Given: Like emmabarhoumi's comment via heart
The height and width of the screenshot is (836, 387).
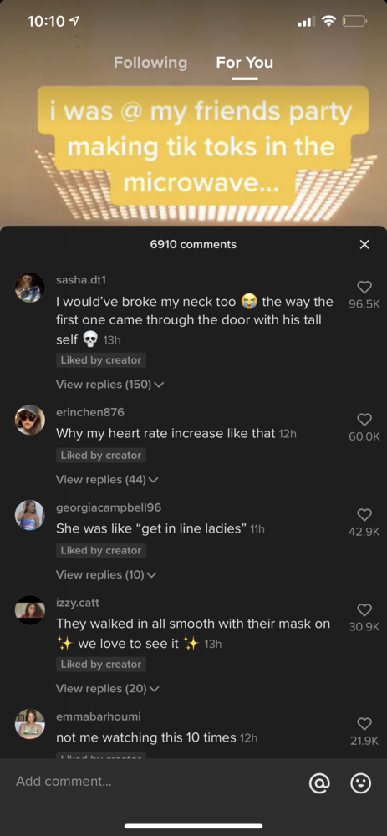Looking at the screenshot, I should [x=364, y=723].
